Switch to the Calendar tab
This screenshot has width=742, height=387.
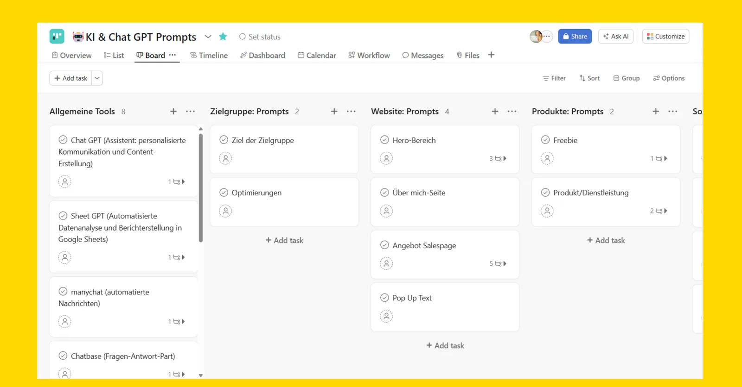click(317, 55)
